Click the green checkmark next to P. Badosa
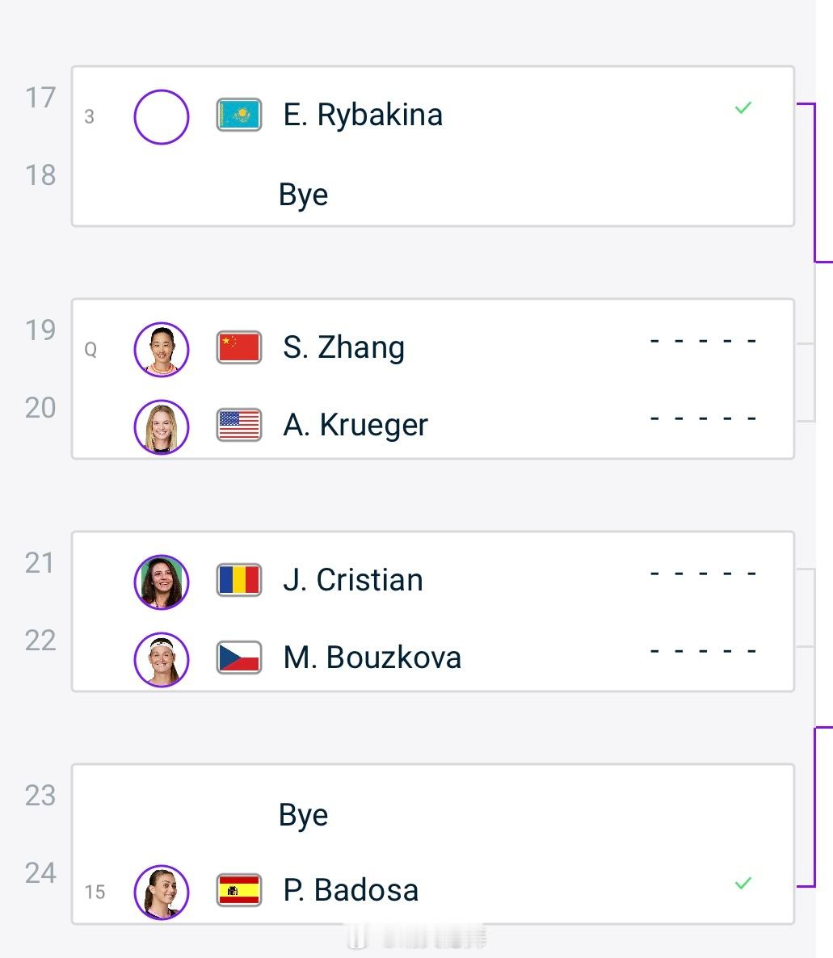 click(x=743, y=884)
